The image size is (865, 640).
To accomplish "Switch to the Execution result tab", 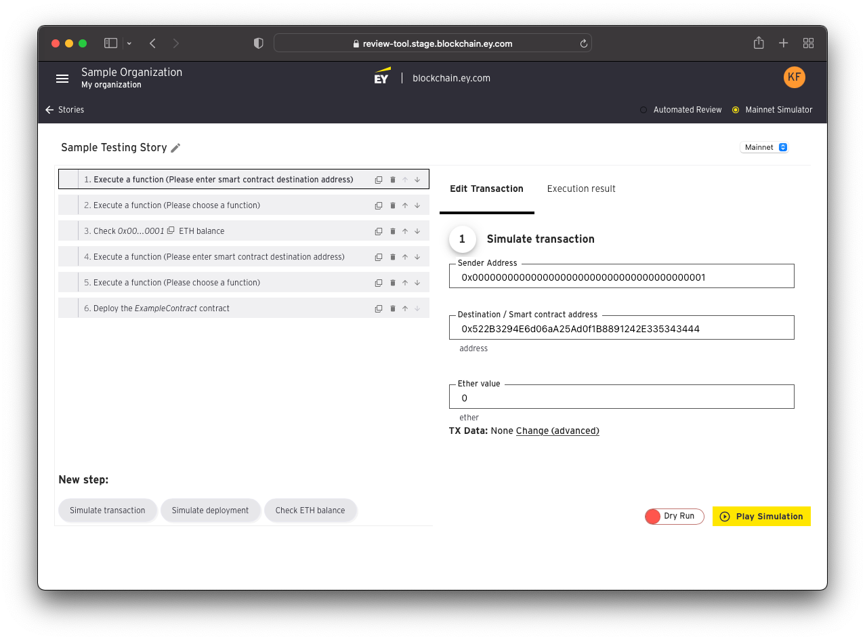I will coord(581,188).
